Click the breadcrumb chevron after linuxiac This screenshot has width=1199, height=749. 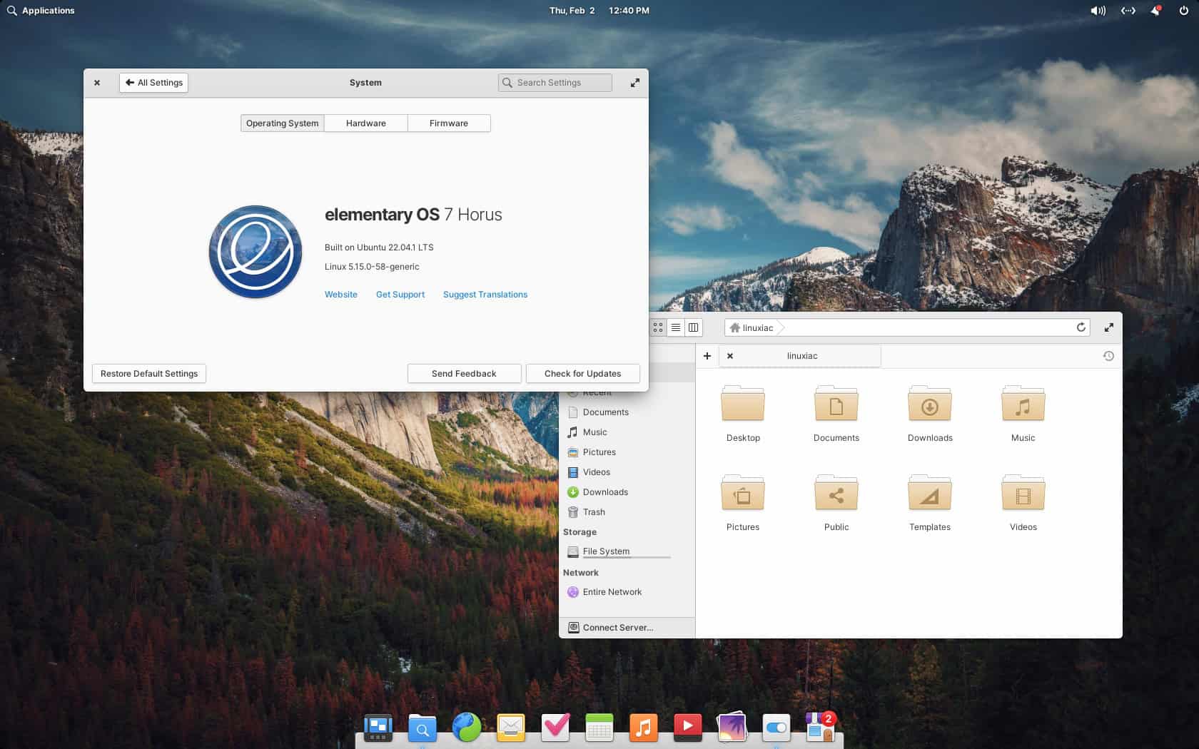782,327
